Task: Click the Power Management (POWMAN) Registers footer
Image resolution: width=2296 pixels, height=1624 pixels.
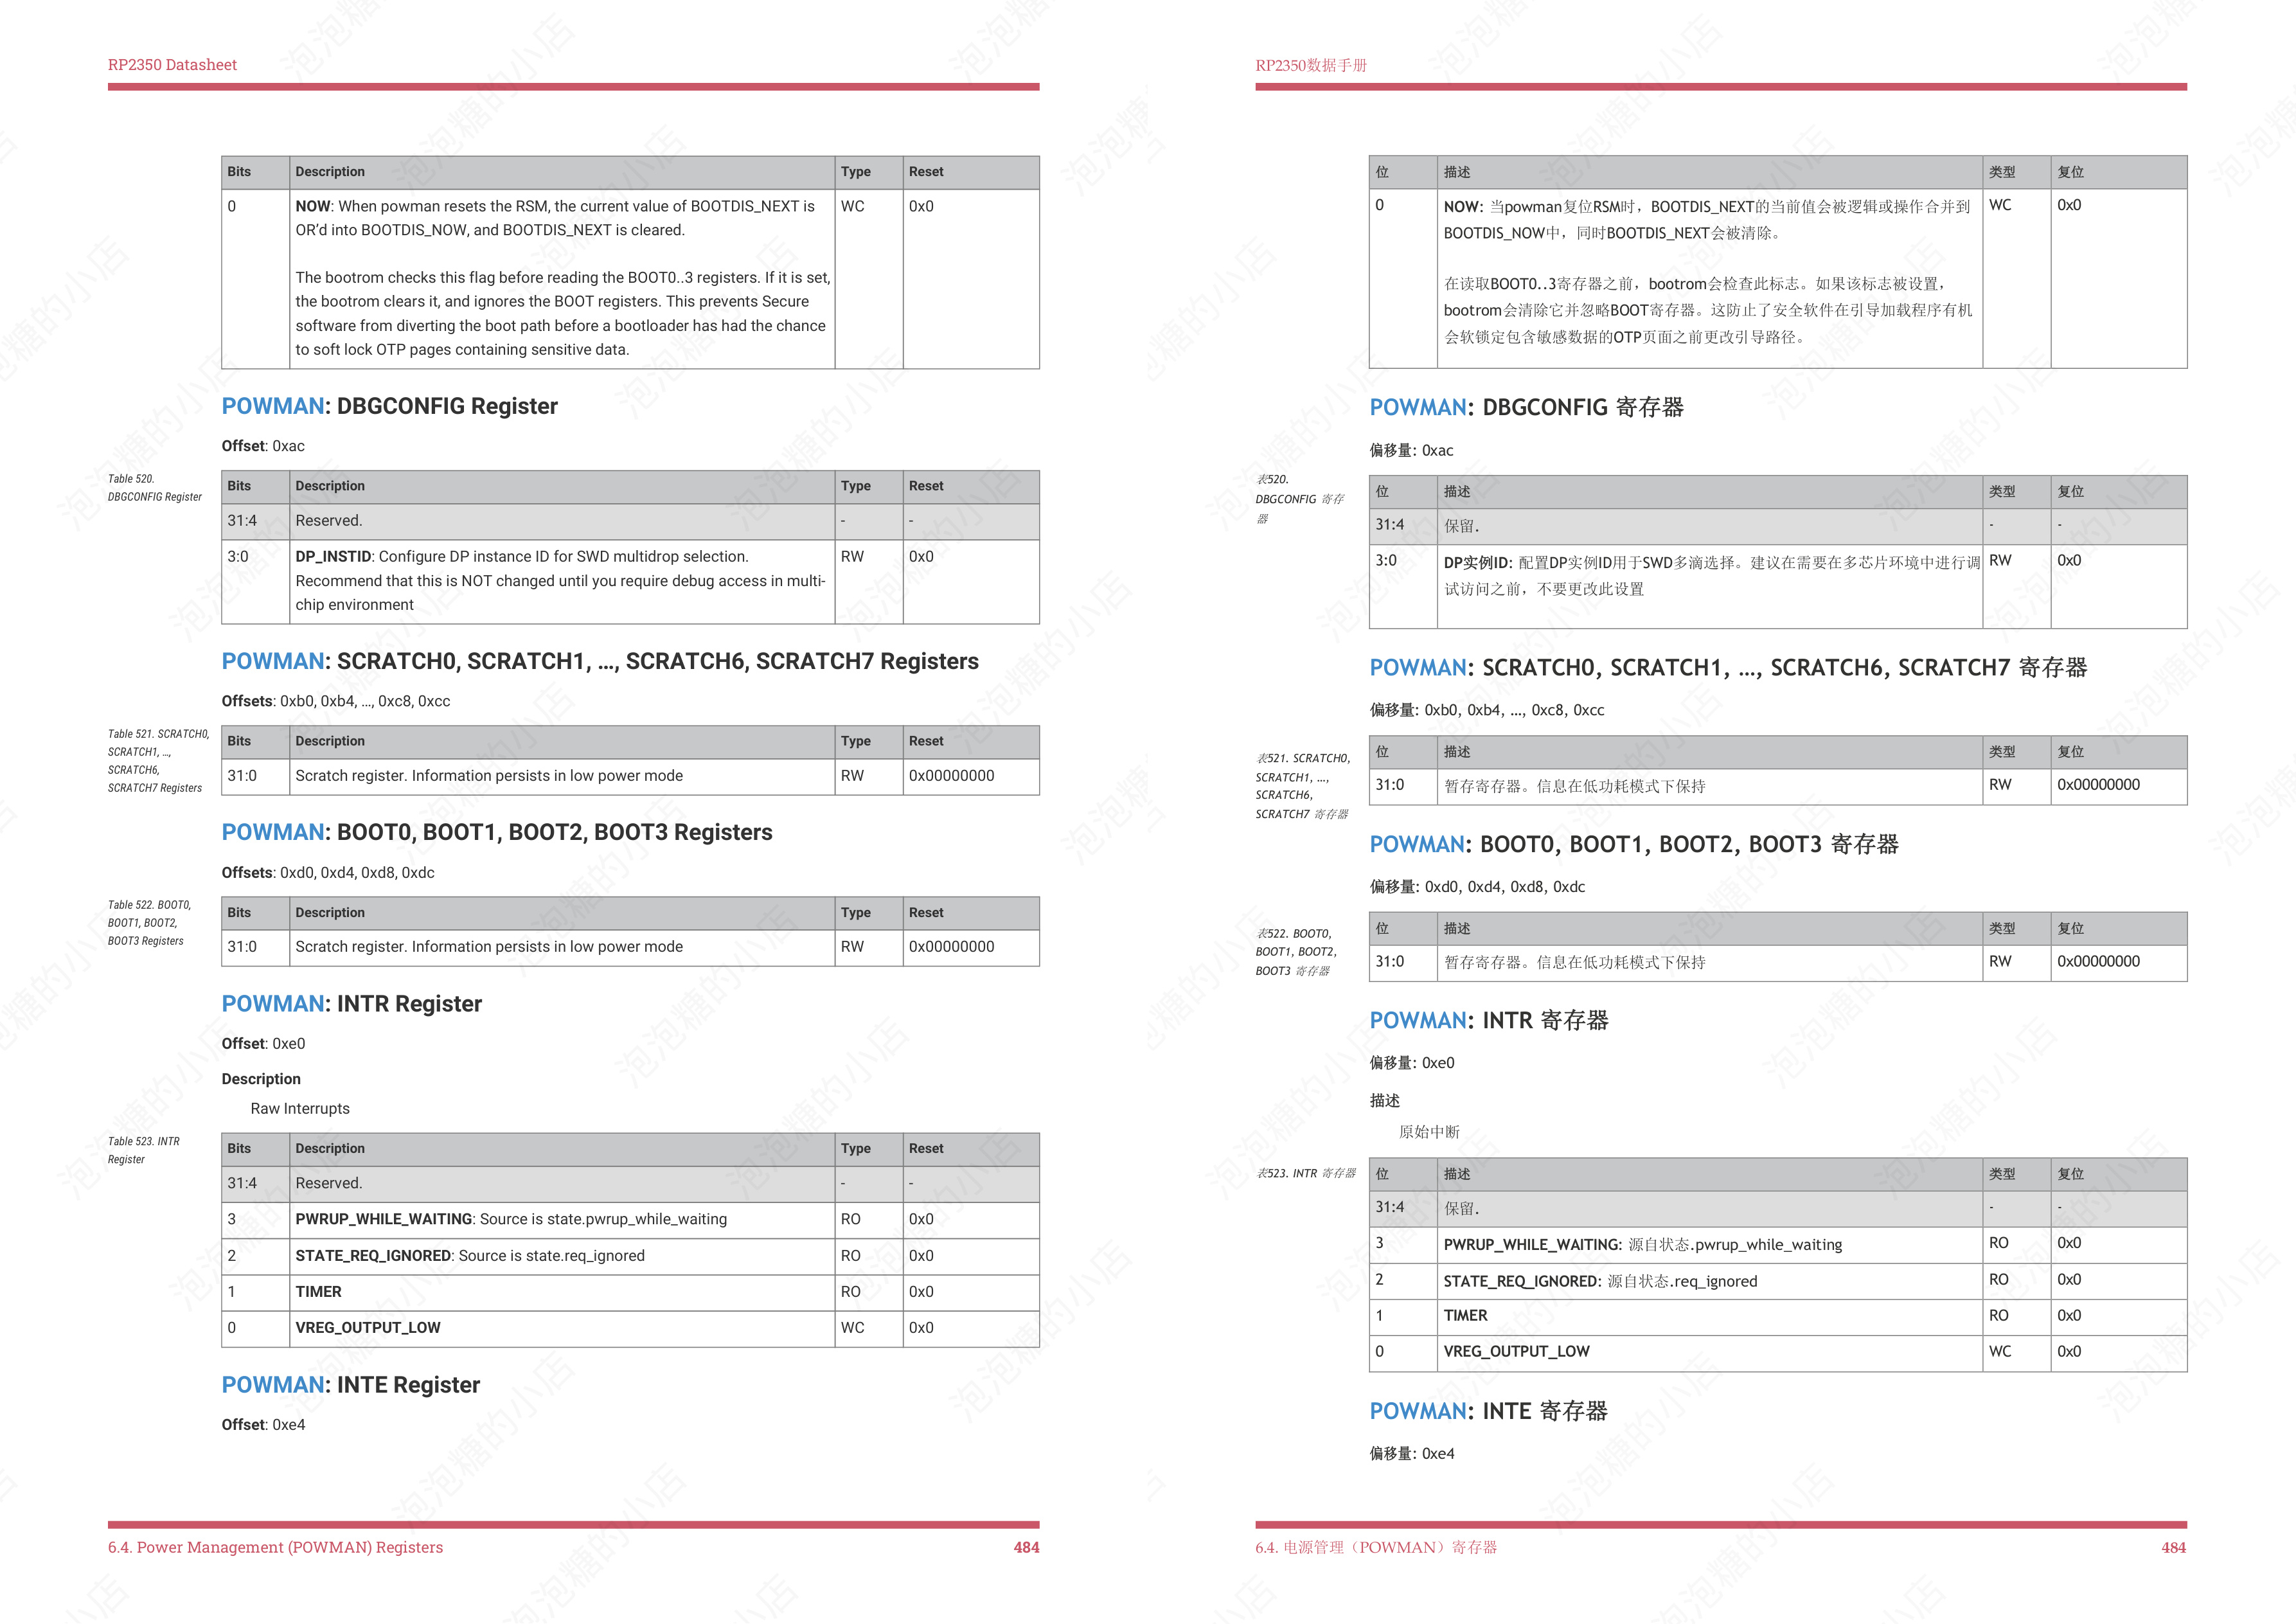Action: pyautogui.click(x=275, y=1547)
